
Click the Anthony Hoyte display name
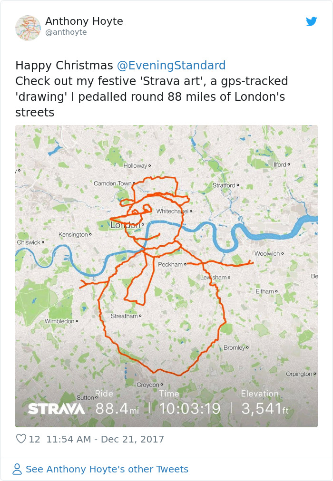pyautogui.click(x=84, y=21)
